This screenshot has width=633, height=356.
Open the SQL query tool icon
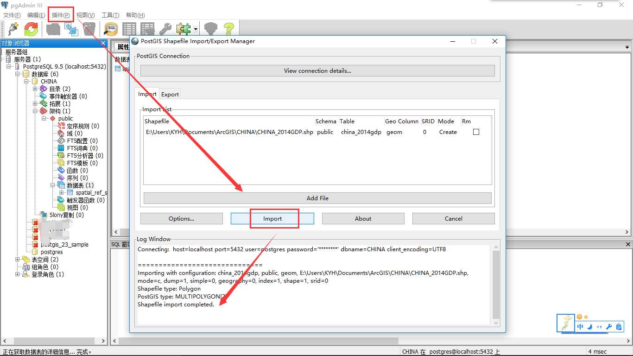(111, 29)
